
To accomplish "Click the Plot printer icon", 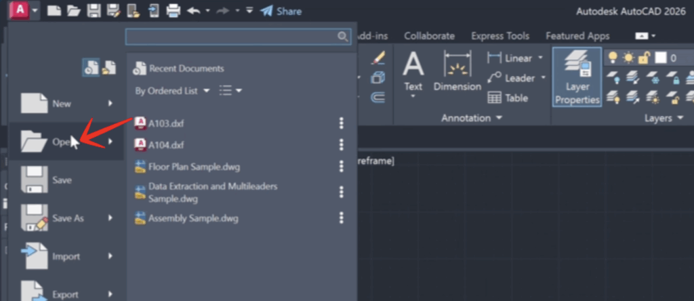I will pyautogui.click(x=173, y=11).
